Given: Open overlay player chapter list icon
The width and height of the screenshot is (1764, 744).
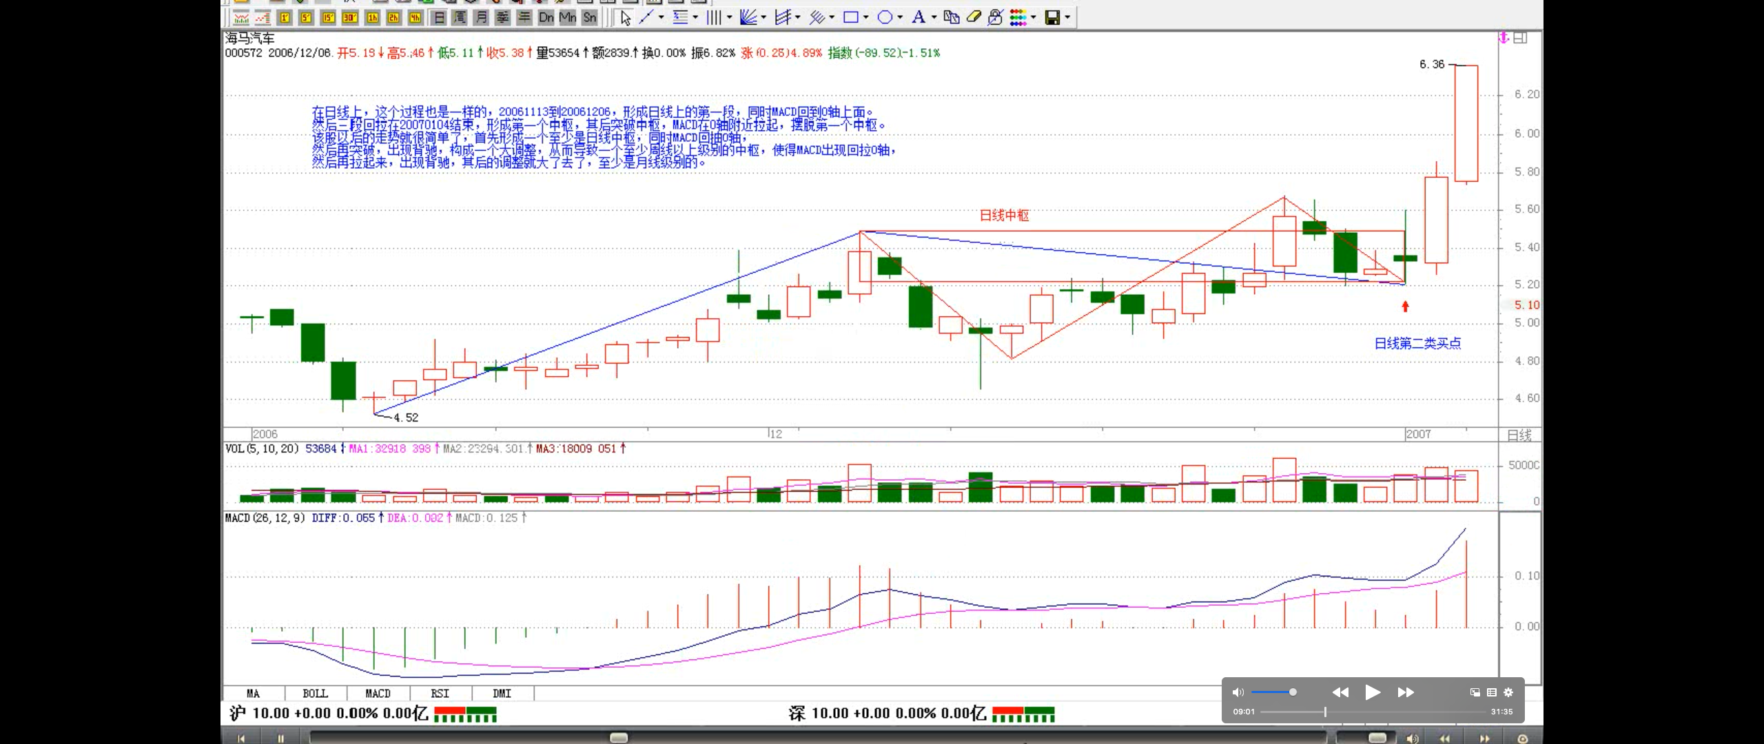Looking at the screenshot, I should (1492, 692).
